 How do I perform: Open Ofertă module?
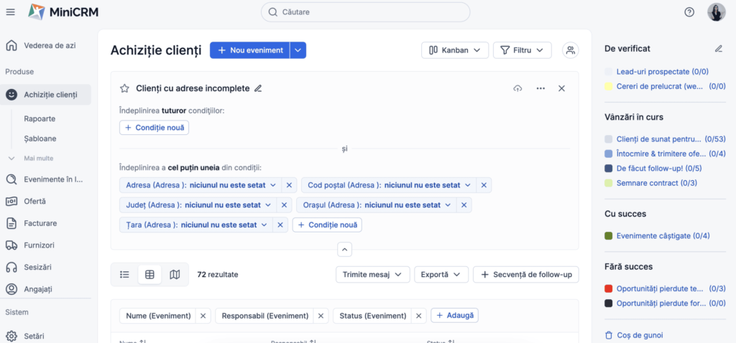(x=34, y=201)
